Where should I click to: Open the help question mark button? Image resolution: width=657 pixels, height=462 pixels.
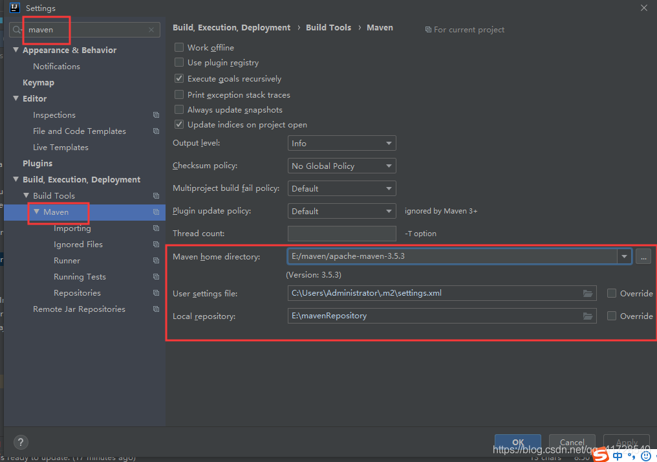pos(21,442)
